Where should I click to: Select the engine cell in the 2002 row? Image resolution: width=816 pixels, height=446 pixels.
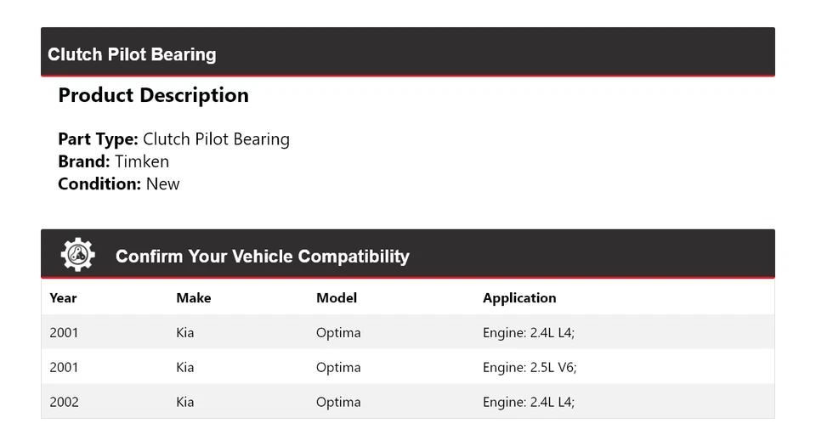(x=529, y=402)
